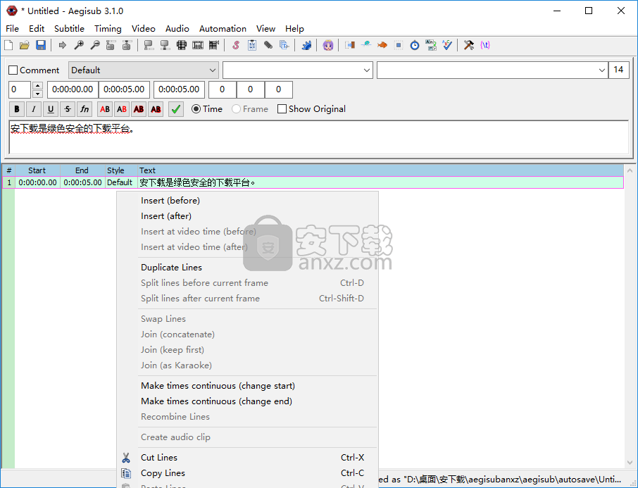Screen dimensions: 638x488
Task: Open the File menu
Action: pyautogui.click(x=12, y=28)
